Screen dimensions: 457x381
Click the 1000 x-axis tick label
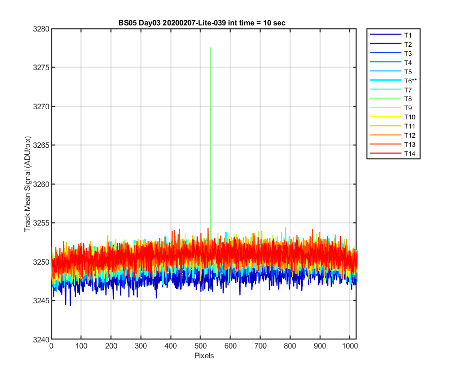pos(350,346)
